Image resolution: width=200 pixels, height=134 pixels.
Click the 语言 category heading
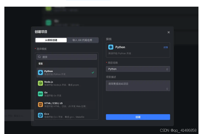(41, 64)
